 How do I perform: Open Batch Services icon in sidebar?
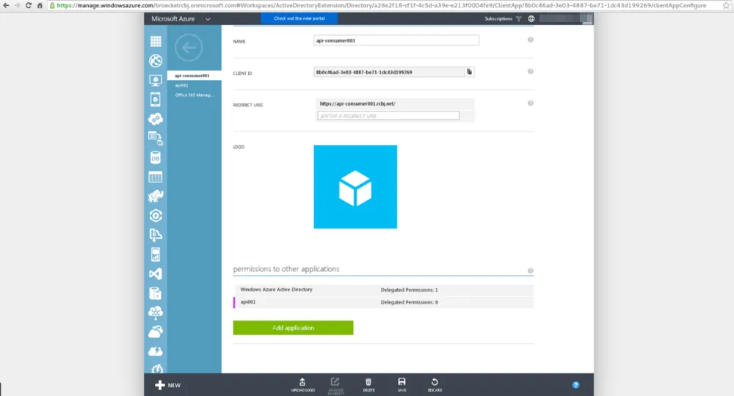pos(156,139)
